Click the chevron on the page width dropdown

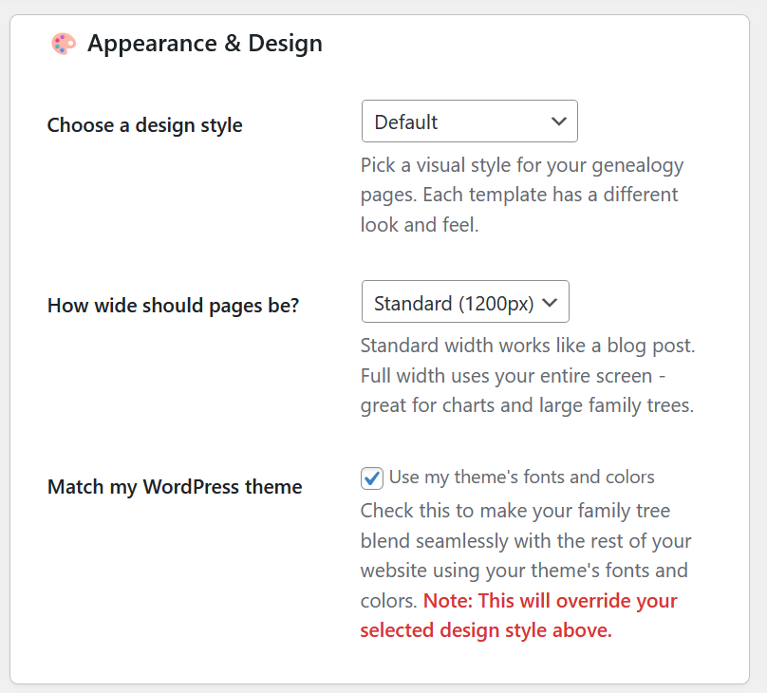point(551,304)
